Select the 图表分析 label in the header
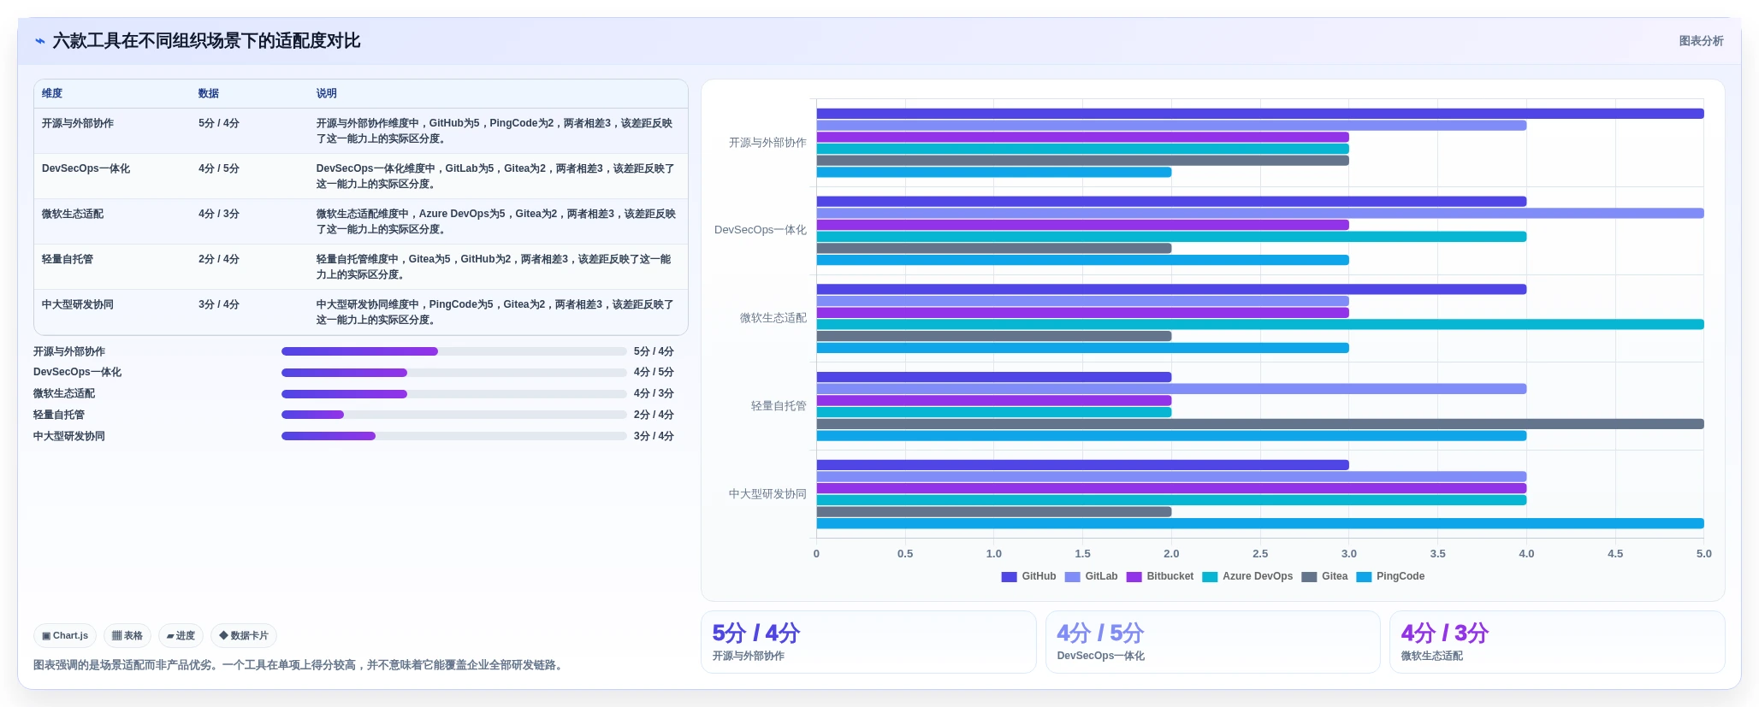The image size is (1759, 707). click(1701, 41)
